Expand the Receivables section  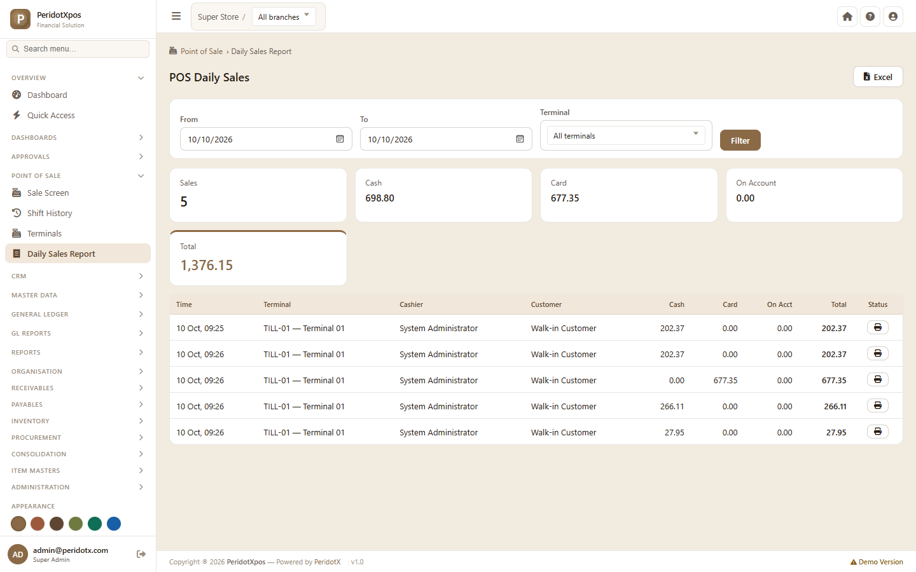click(x=78, y=388)
